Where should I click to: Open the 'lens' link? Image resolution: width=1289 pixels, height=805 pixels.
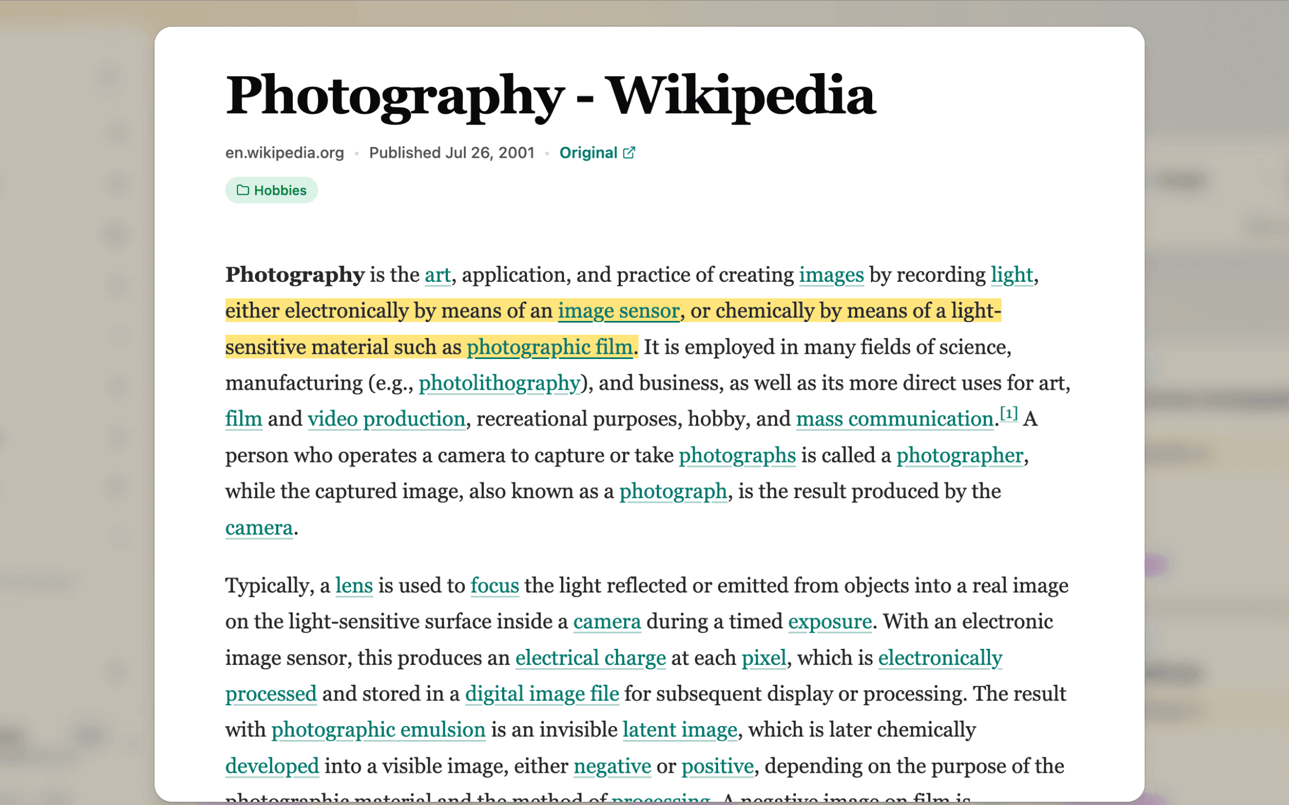353,586
